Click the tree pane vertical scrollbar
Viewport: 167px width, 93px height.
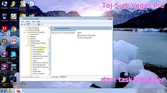(x=49, y=54)
